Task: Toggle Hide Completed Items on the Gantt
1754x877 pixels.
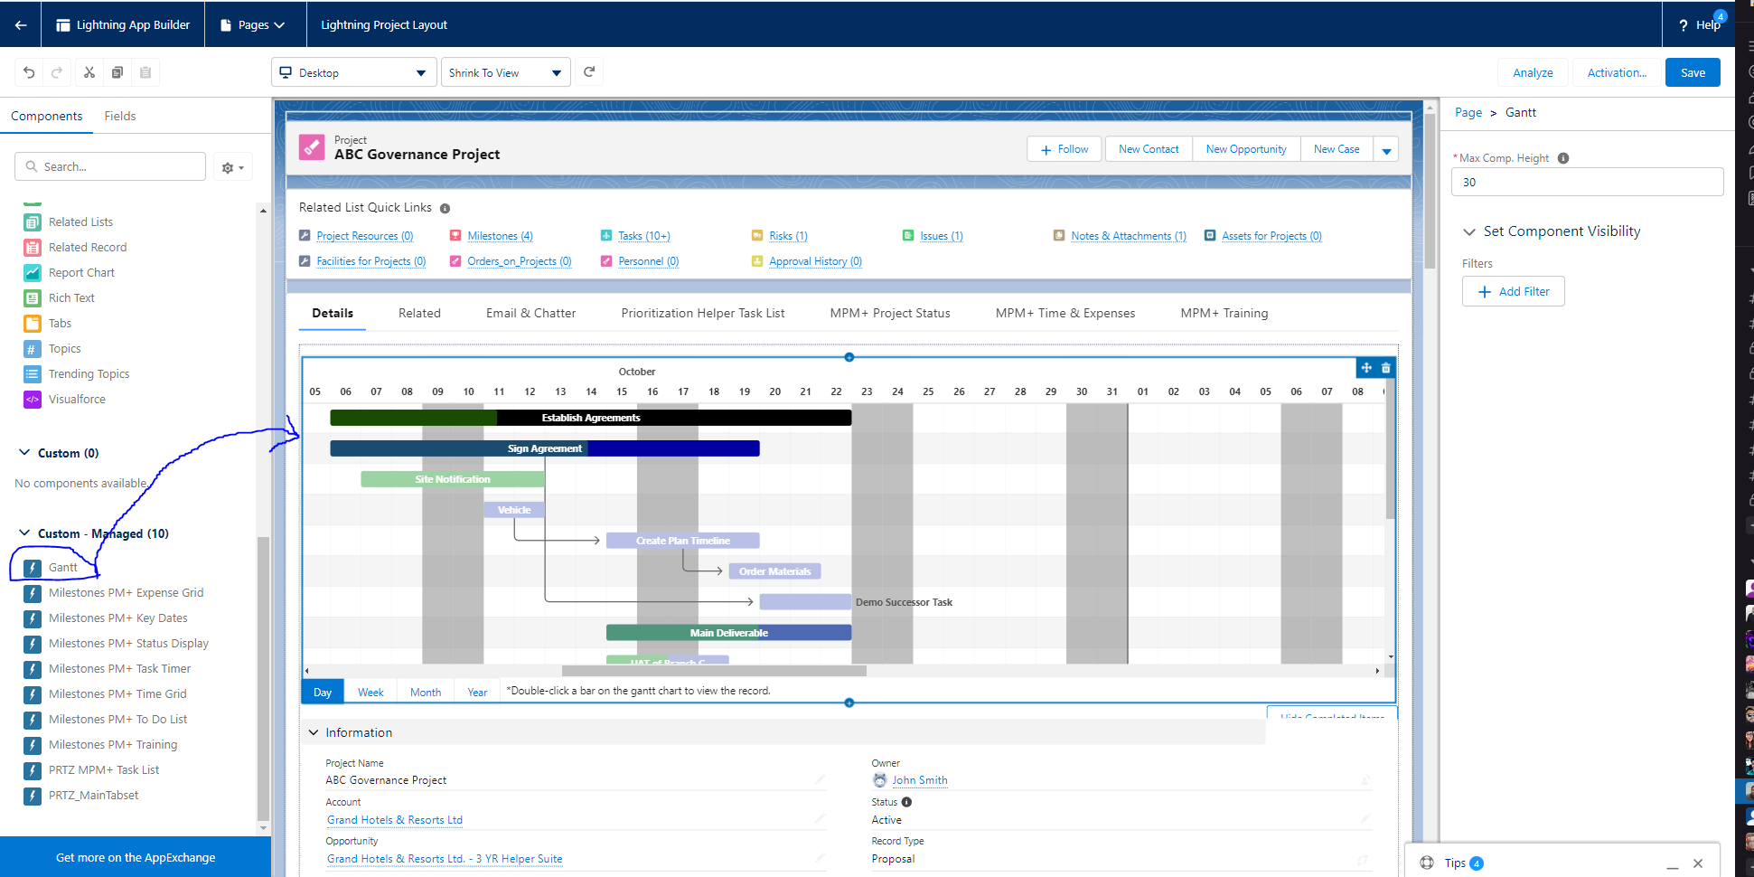Action: [x=1331, y=715]
